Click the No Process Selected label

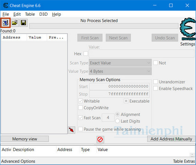click(99, 20)
